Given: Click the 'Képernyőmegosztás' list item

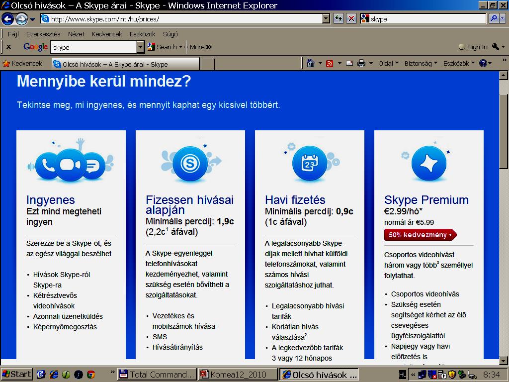Looking at the screenshot, I should [x=65, y=327].
